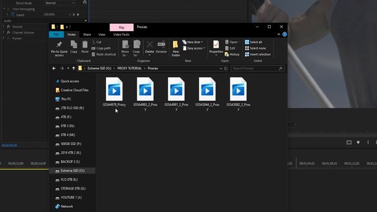Click Select all
Viewport: 377px width, 212px height.
point(253,42)
